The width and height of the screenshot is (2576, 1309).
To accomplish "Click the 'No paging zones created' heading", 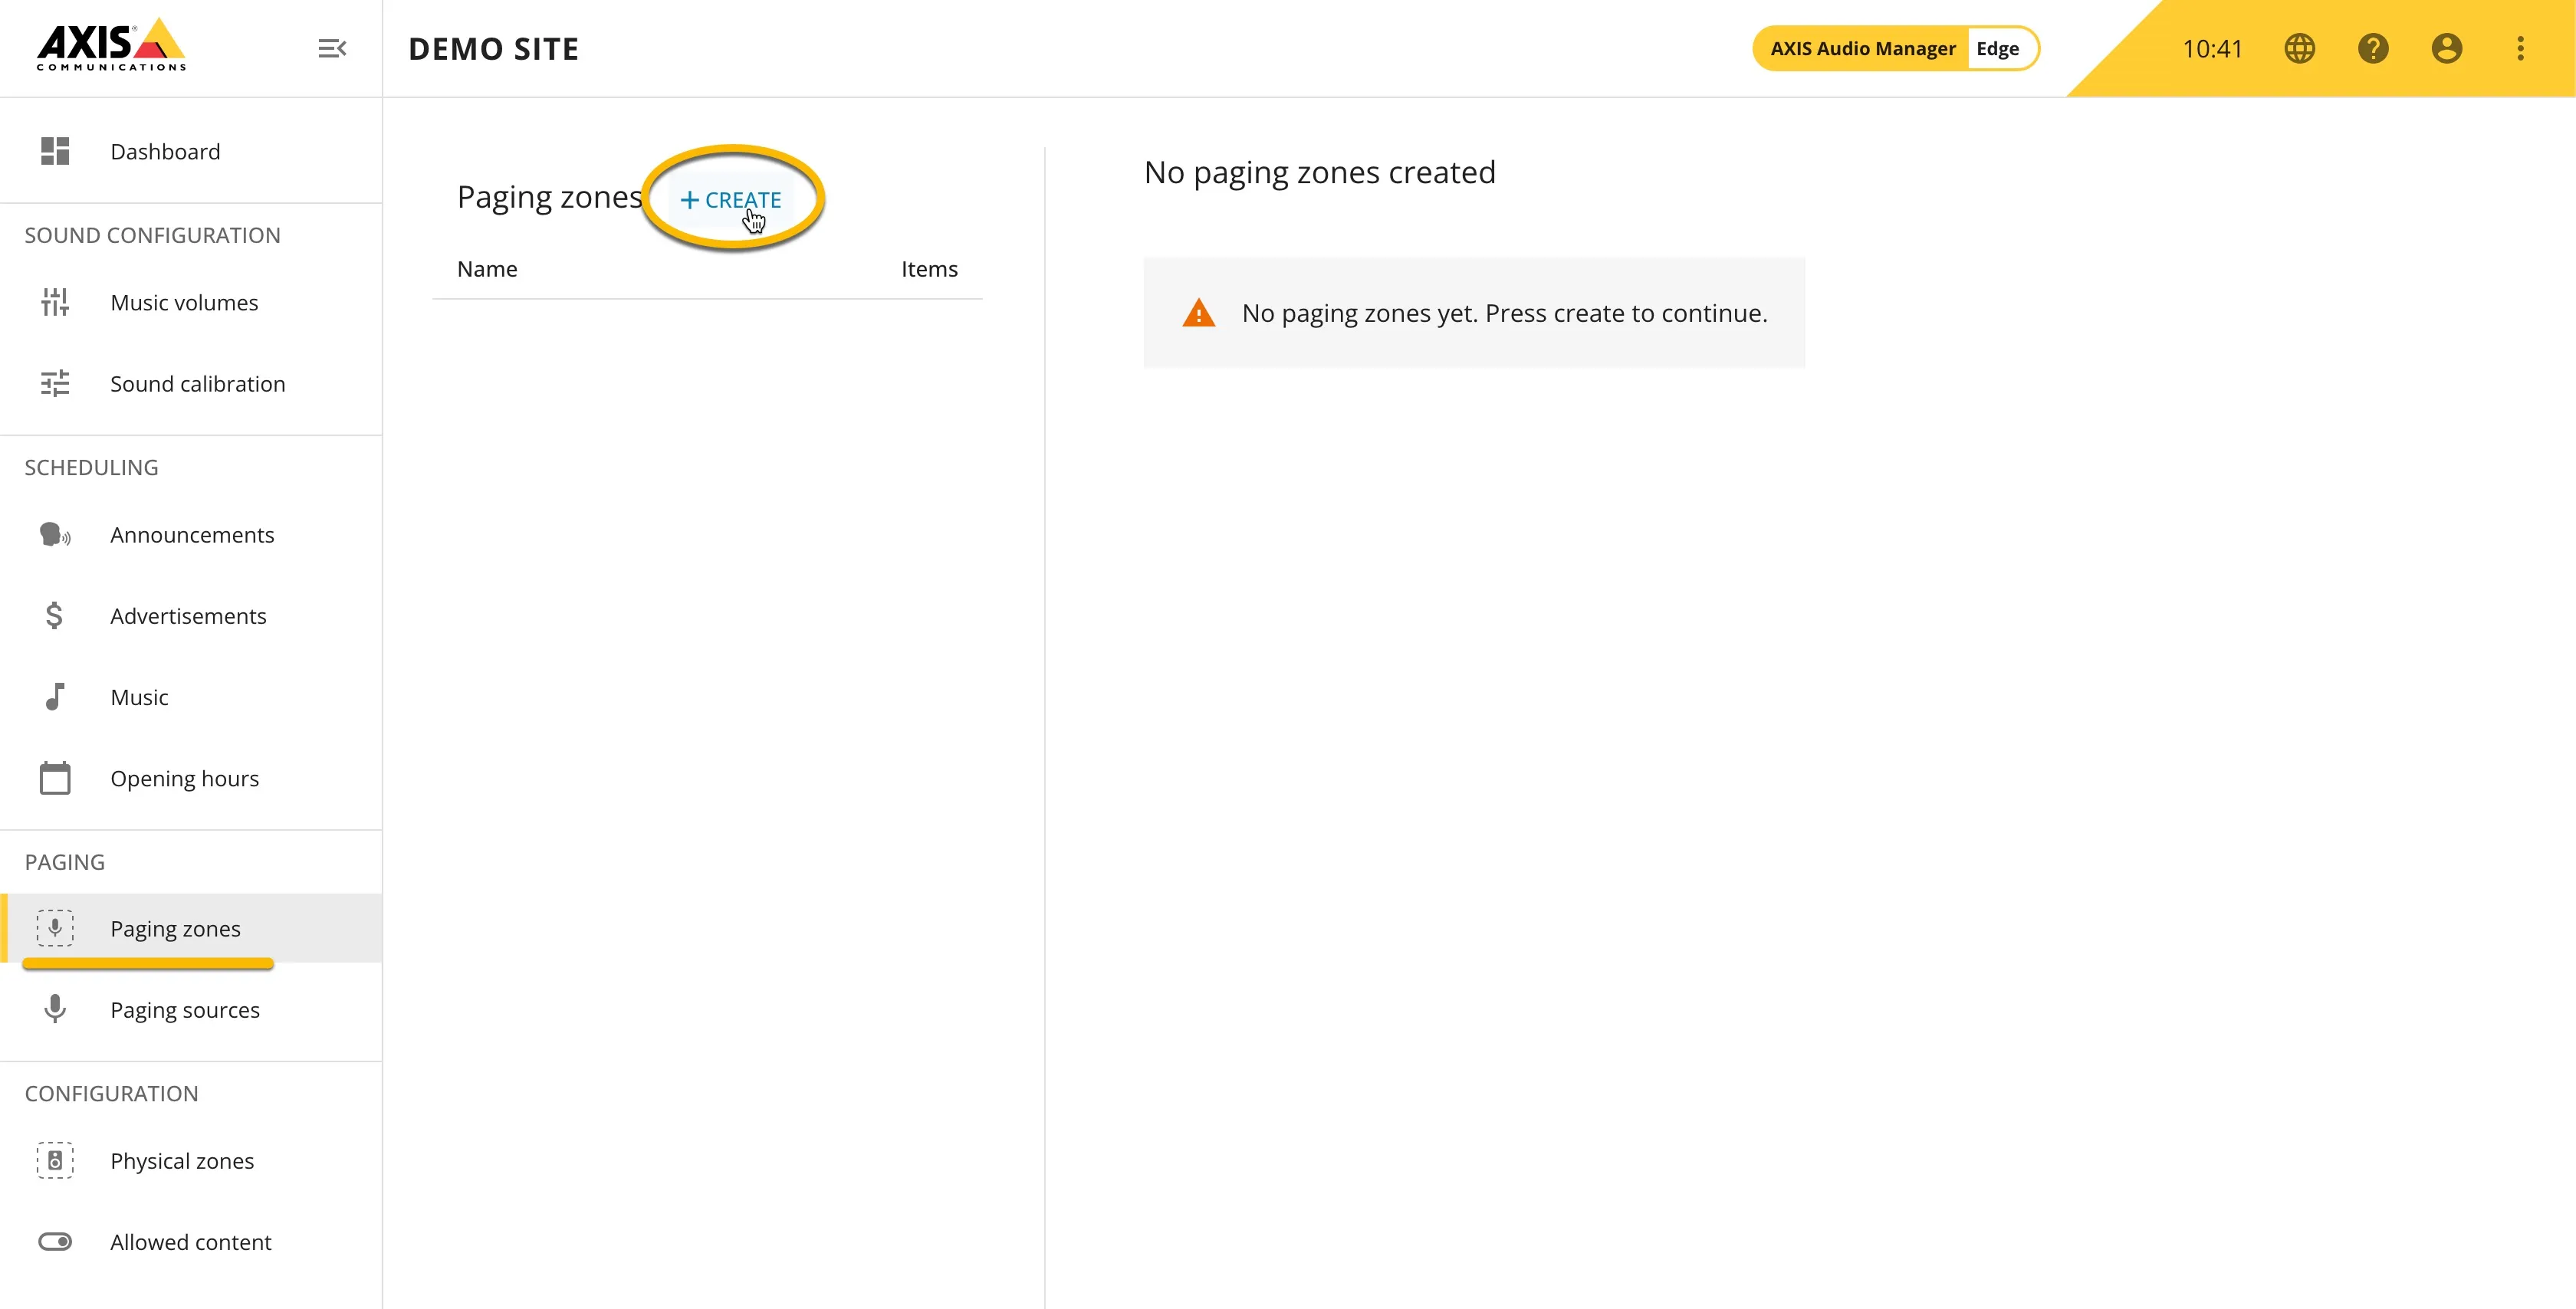I will (x=1319, y=172).
